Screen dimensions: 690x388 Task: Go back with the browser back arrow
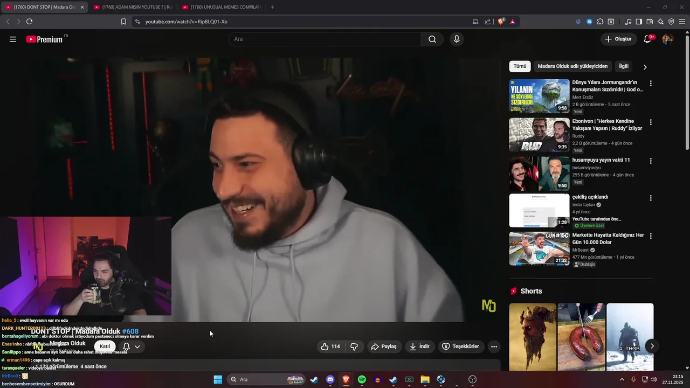(8, 22)
